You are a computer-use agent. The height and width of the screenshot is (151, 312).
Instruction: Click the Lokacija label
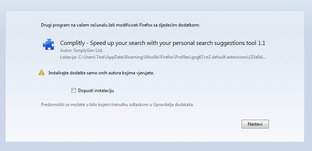pyautogui.click(x=68, y=57)
